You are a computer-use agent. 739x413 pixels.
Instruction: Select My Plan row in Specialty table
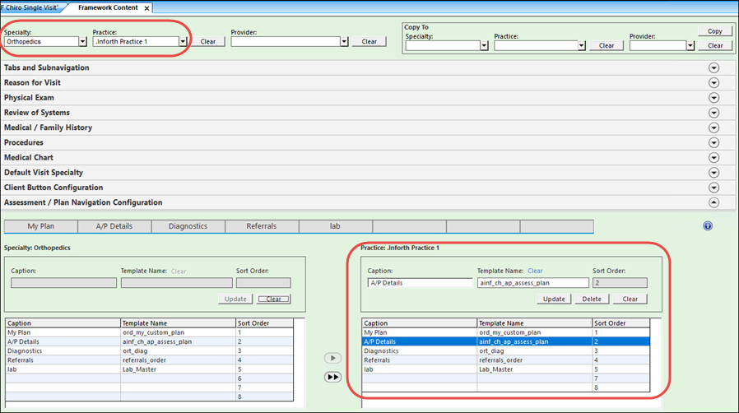tap(150, 332)
